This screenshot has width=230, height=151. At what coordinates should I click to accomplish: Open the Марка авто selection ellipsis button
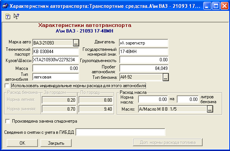(76, 43)
